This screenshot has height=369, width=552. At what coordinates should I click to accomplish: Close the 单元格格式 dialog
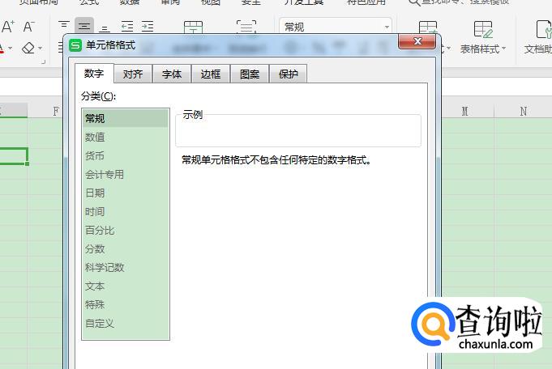coord(418,41)
